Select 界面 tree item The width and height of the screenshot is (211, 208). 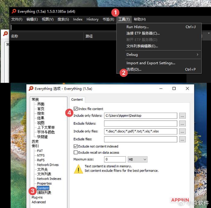coord(41,104)
